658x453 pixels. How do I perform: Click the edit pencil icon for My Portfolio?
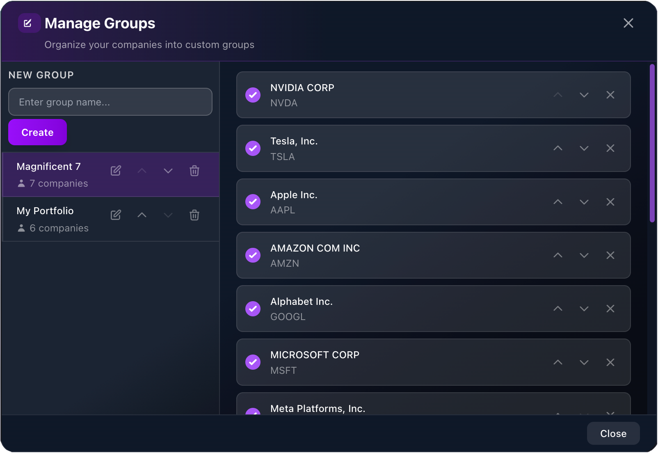tap(116, 215)
